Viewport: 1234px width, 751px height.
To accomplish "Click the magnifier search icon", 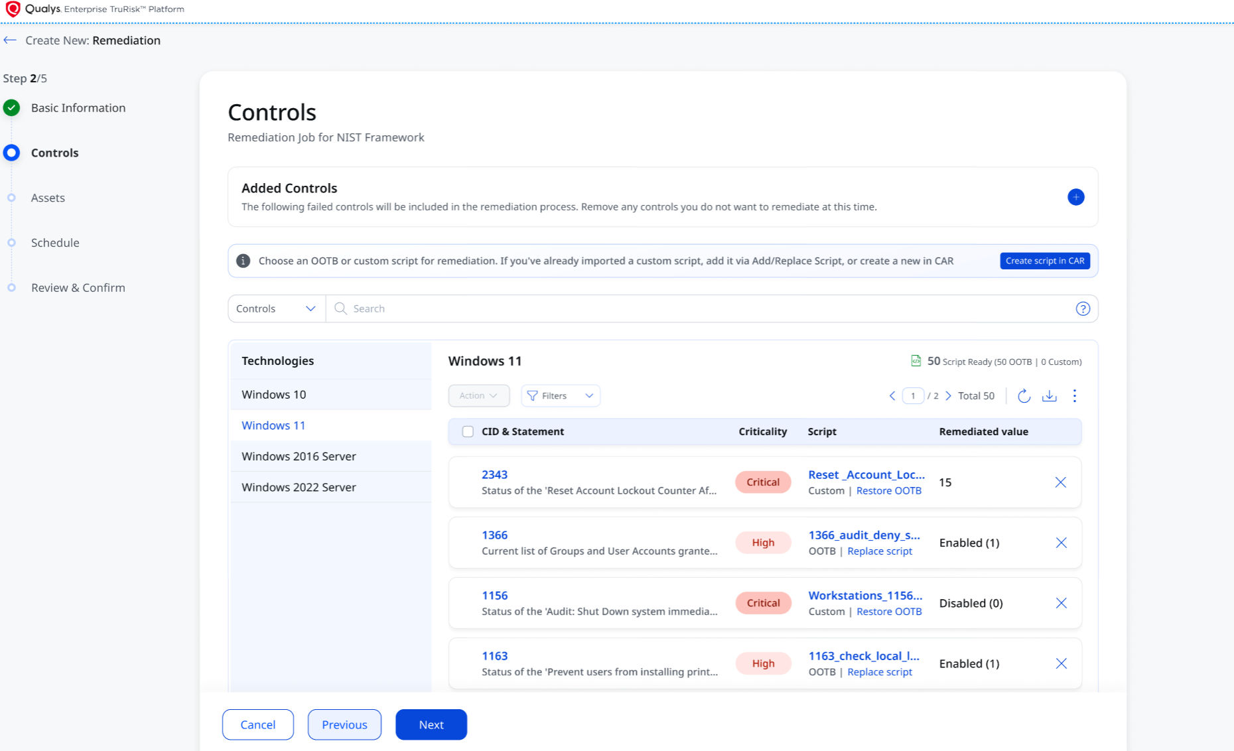I will pyautogui.click(x=340, y=308).
